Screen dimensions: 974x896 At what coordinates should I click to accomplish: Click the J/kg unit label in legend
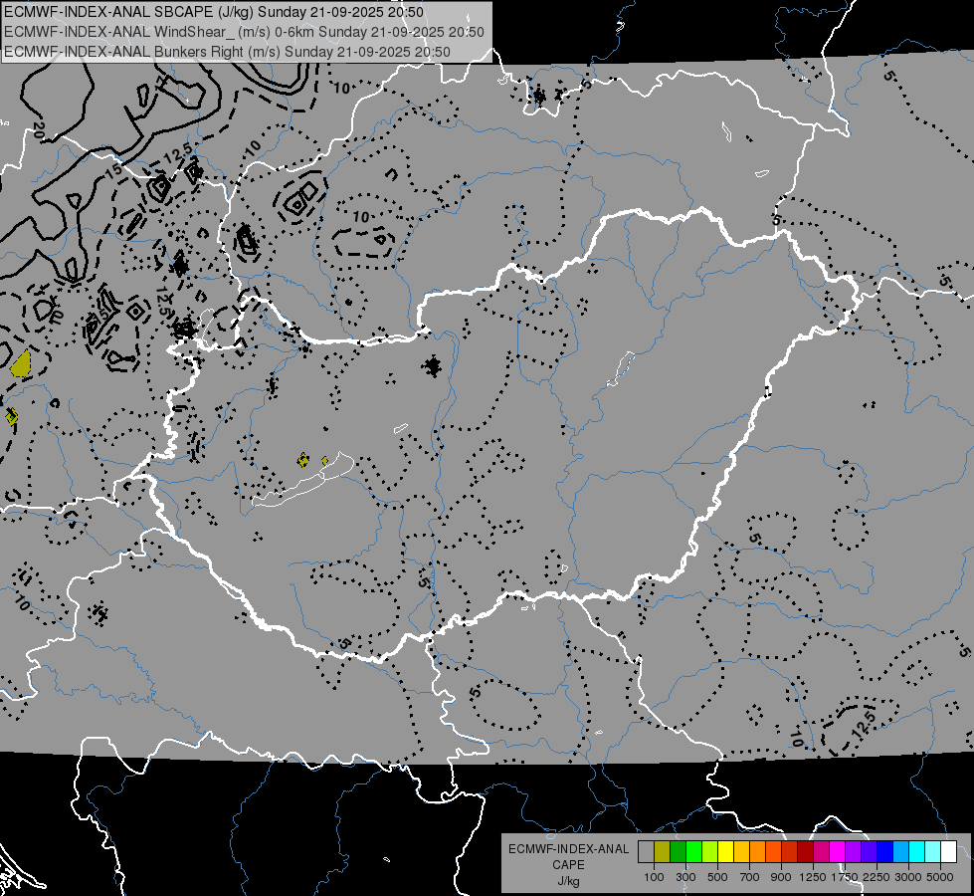(568, 881)
